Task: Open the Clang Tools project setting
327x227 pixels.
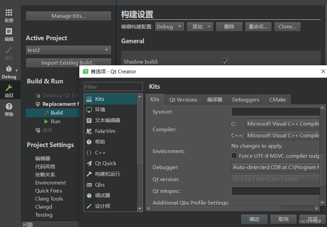Action: (x=49, y=199)
